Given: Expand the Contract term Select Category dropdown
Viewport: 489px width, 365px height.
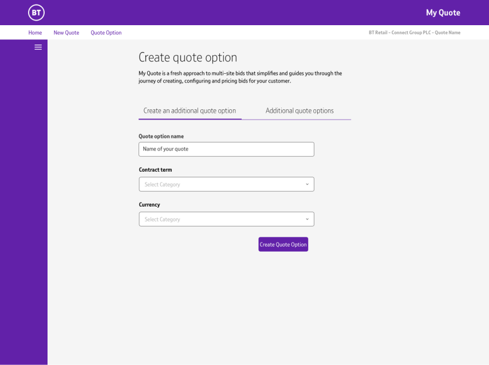Looking at the screenshot, I should coord(220,184).
